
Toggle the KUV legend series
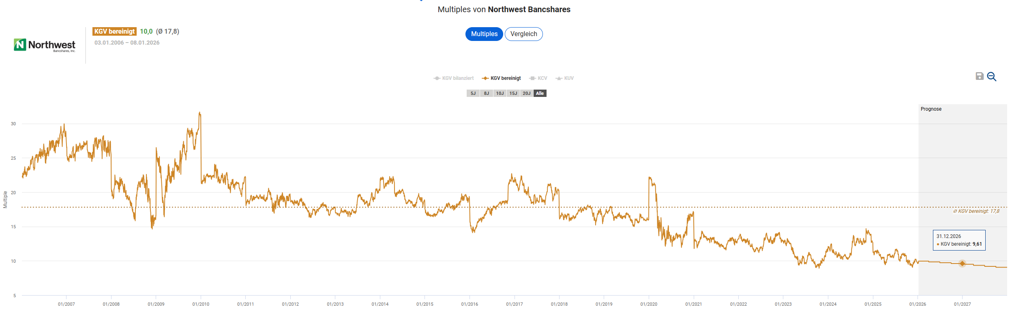[565, 78]
